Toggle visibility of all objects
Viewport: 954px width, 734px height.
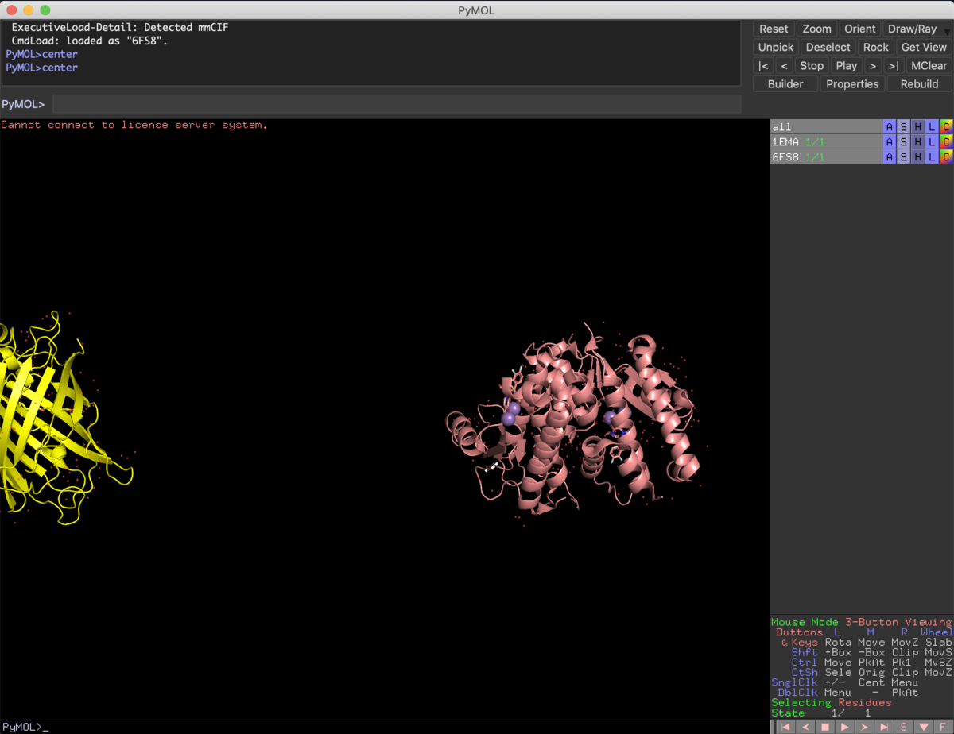coord(826,127)
